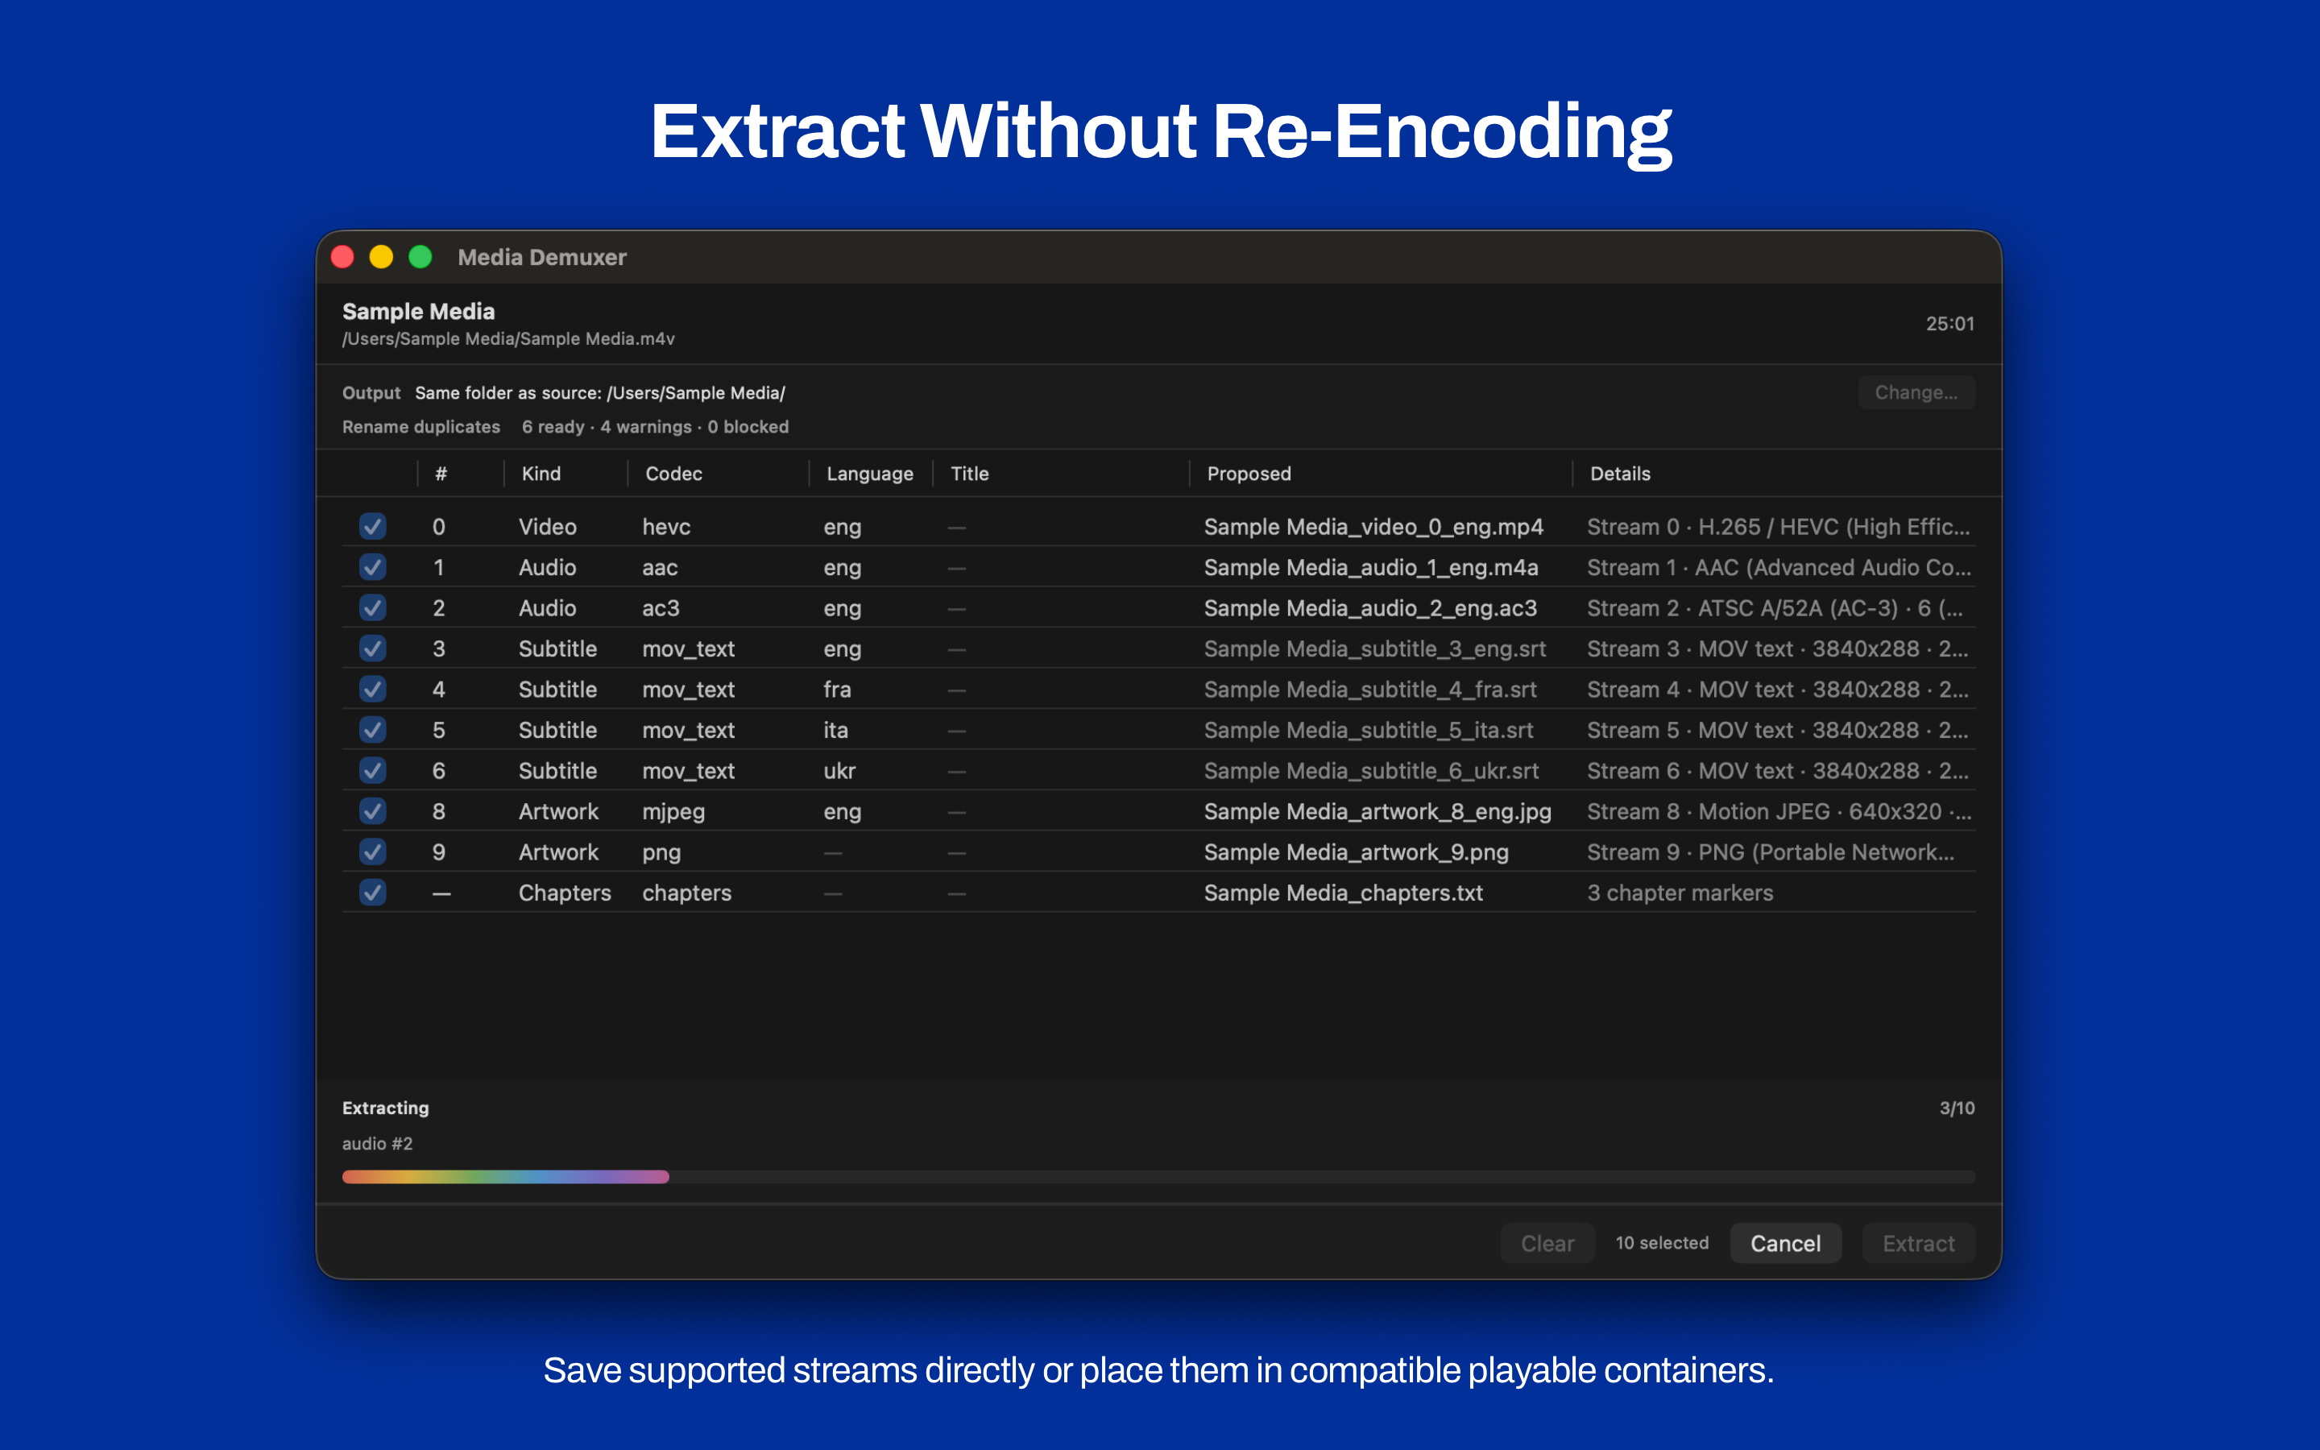Select Sample Media_artwork_9.png cell

(x=1356, y=851)
